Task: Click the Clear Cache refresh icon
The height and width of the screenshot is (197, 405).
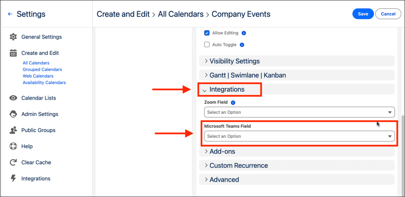Action: point(13,163)
